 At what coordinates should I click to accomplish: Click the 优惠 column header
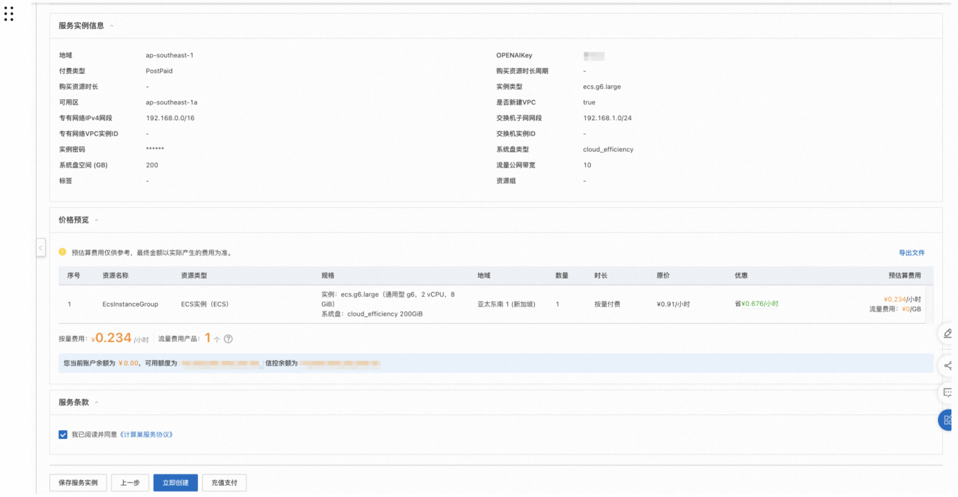741,275
